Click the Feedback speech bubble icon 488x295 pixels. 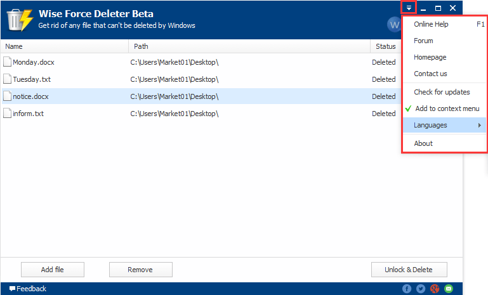tap(12, 289)
